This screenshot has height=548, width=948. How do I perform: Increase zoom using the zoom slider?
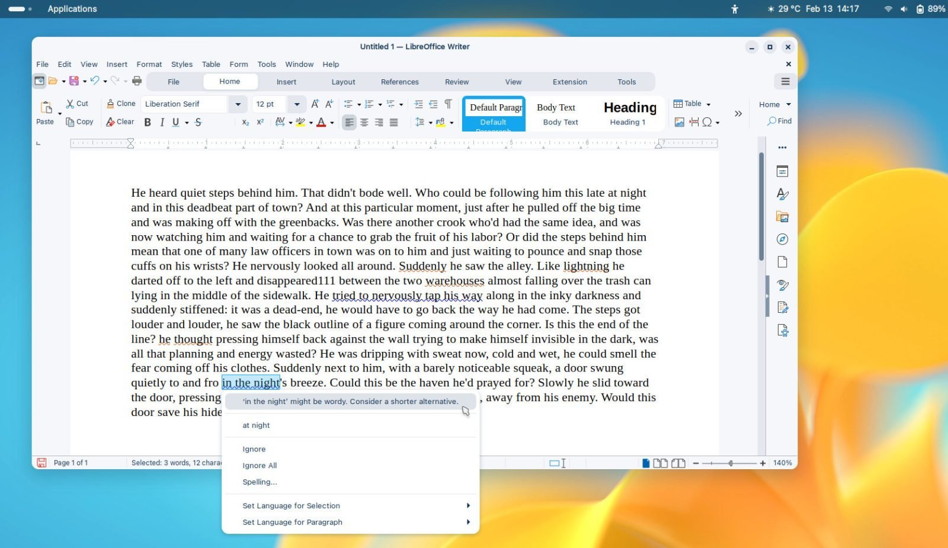[x=763, y=463]
